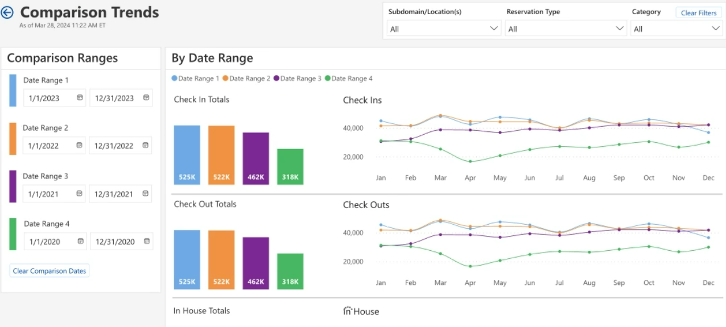This screenshot has height=327, width=726.
Task: Expand the Category filter dropdown
Action: 676,29
